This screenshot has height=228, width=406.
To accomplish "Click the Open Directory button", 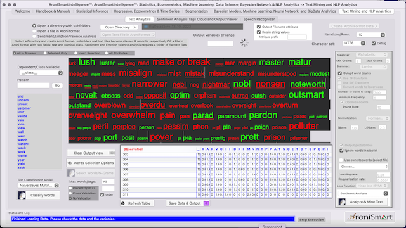I will (x=119, y=27).
